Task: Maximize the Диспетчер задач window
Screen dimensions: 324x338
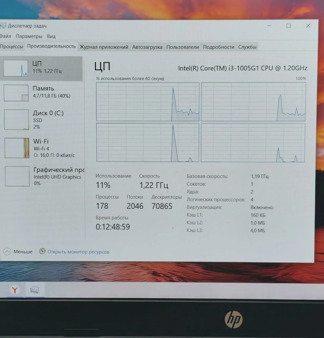Action: 288,26
